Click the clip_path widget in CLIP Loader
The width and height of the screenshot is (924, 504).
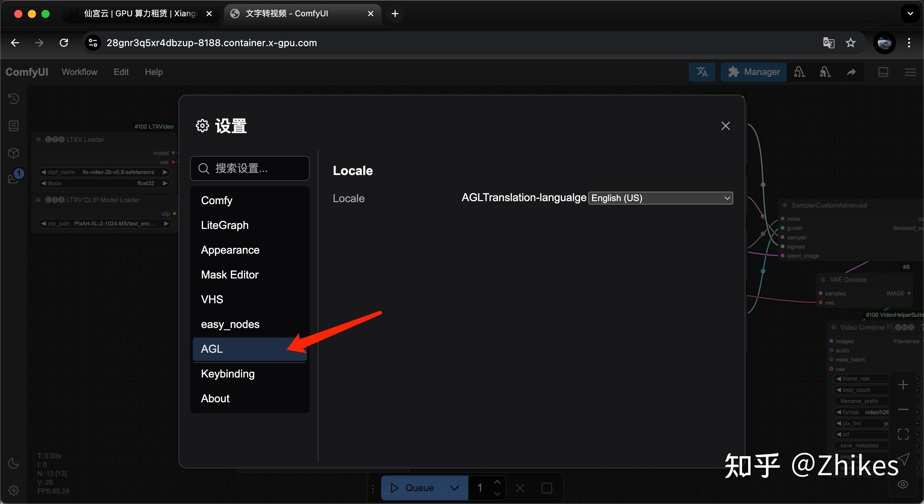tap(105, 224)
